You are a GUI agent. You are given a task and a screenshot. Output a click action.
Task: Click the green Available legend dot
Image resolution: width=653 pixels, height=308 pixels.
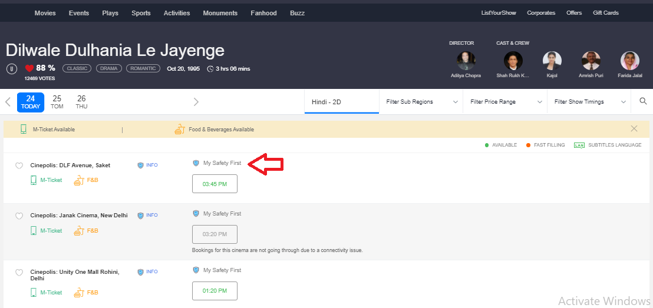point(487,145)
